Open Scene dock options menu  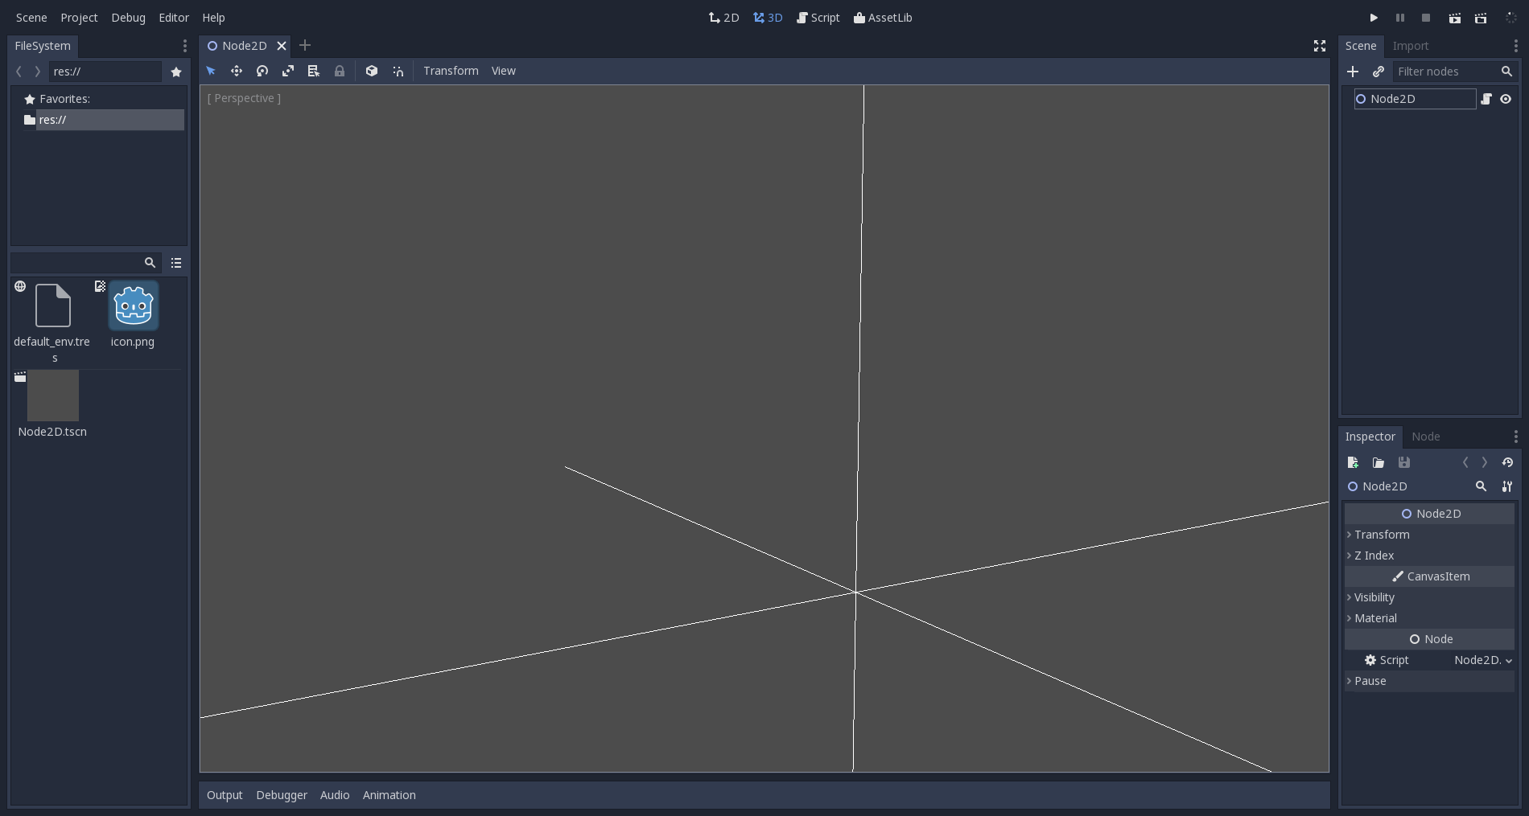[1515, 46]
